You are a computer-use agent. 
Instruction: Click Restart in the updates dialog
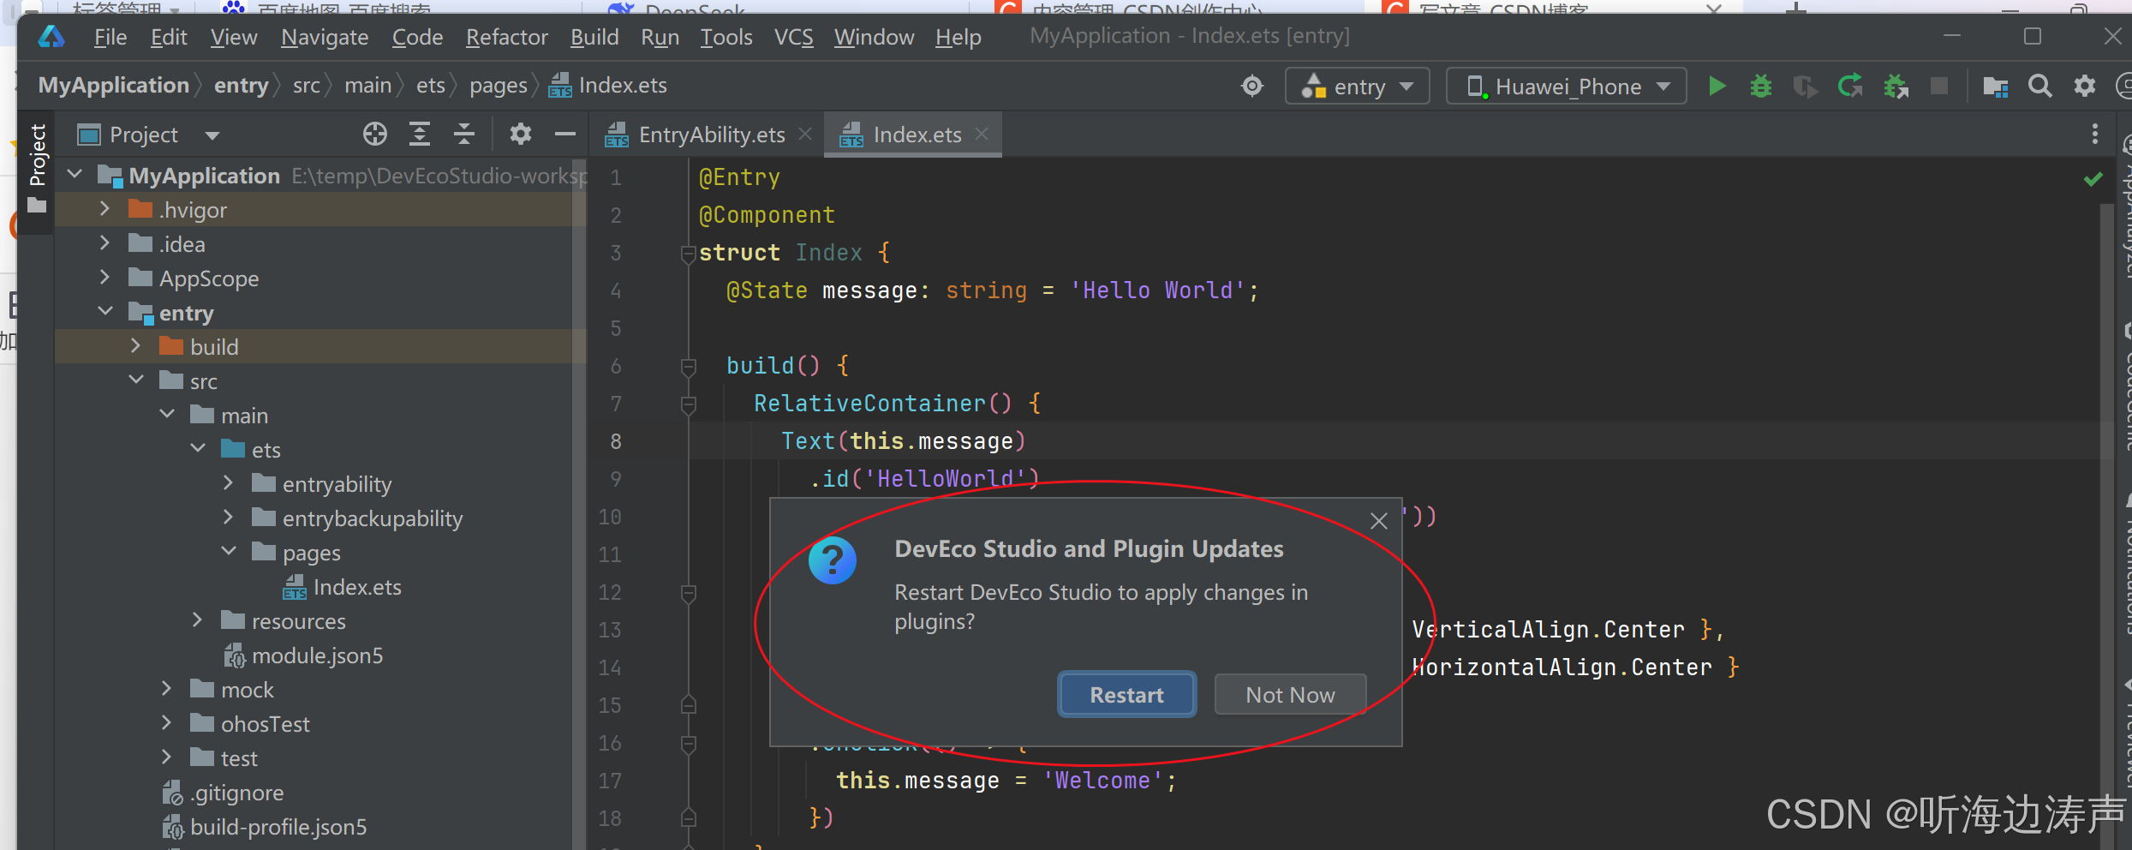click(x=1126, y=695)
